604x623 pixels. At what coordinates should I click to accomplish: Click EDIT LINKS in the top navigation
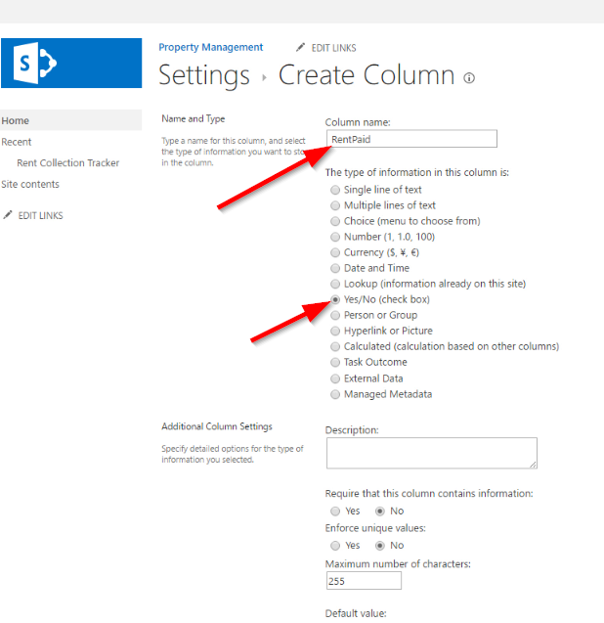[x=333, y=48]
